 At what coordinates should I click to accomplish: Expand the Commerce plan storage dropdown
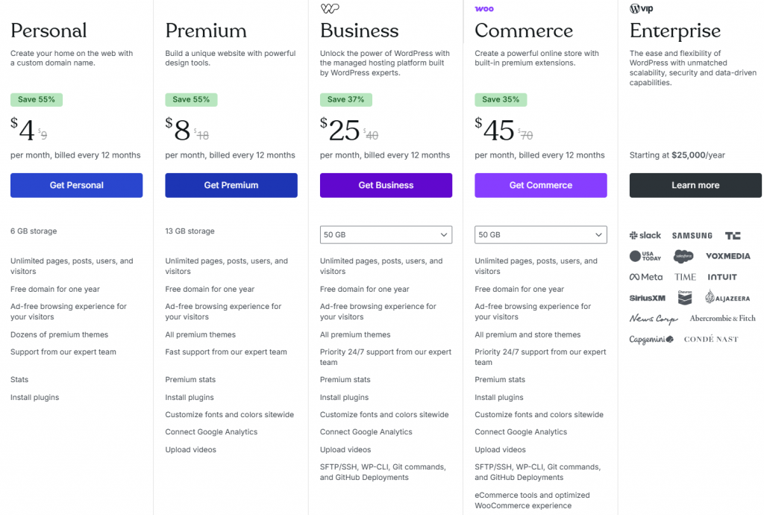pos(540,235)
